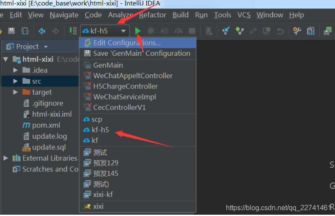Open the Project view selector dropdown arrow
335x216 pixels.
click(46, 47)
